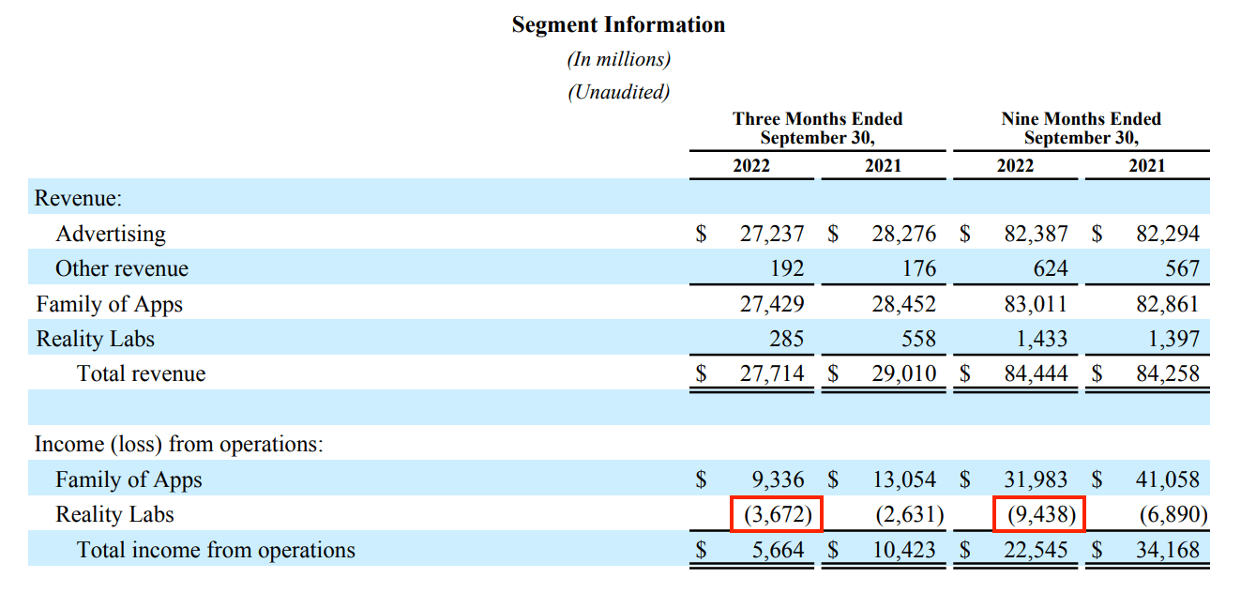Select the Income (loss) from operations heading

click(178, 444)
